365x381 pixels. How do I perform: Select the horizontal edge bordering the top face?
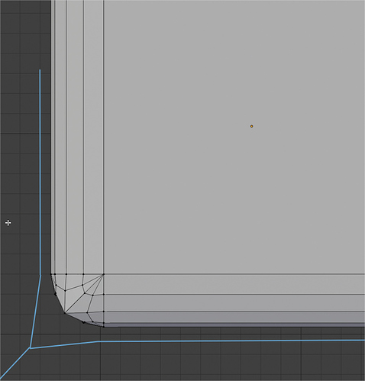point(234,274)
